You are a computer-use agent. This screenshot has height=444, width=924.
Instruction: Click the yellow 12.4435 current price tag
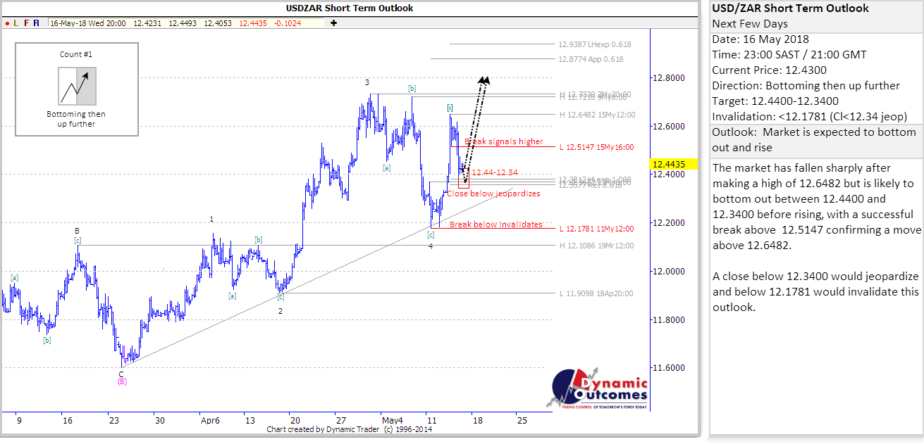coord(673,164)
